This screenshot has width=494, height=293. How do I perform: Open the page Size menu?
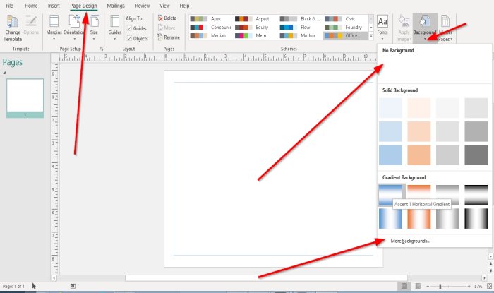tap(94, 28)
